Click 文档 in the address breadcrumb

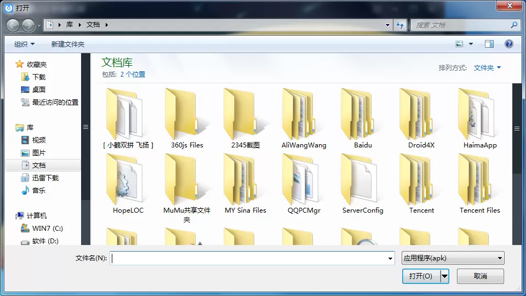click(93, 25)
